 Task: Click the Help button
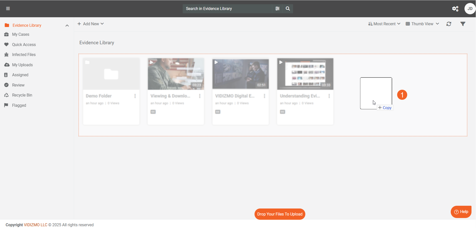click(461, 212)
